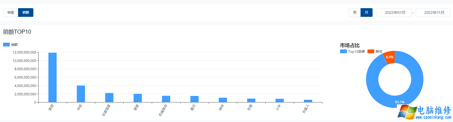Toggle the 其他 legend item

click(x=375, y=51)
